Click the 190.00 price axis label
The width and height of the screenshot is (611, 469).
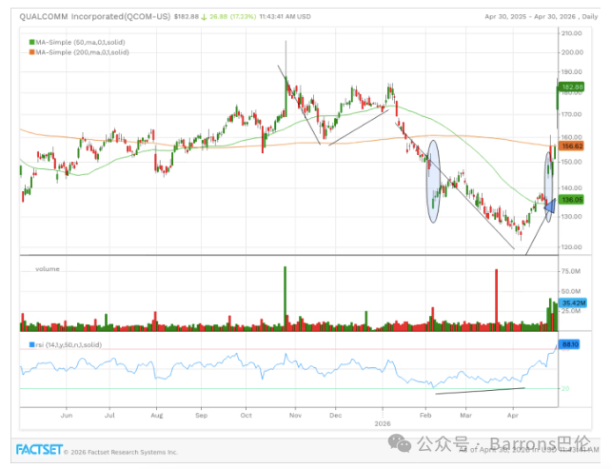click(571, 71)
